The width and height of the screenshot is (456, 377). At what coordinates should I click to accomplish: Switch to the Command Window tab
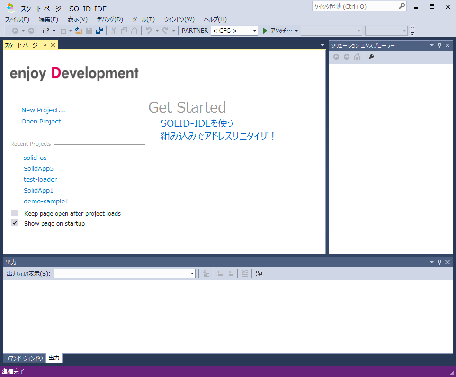pyautogui.click(x=24, y=358)
